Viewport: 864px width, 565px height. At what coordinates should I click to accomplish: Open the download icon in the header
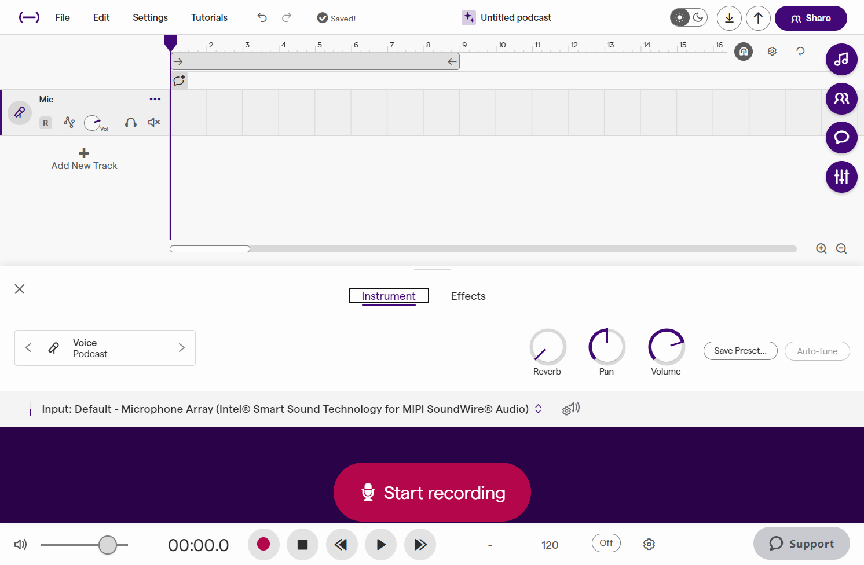tap(729, 18)
